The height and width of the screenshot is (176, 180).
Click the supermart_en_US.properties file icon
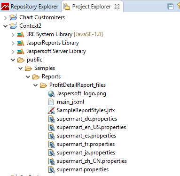tap(51, 128)
